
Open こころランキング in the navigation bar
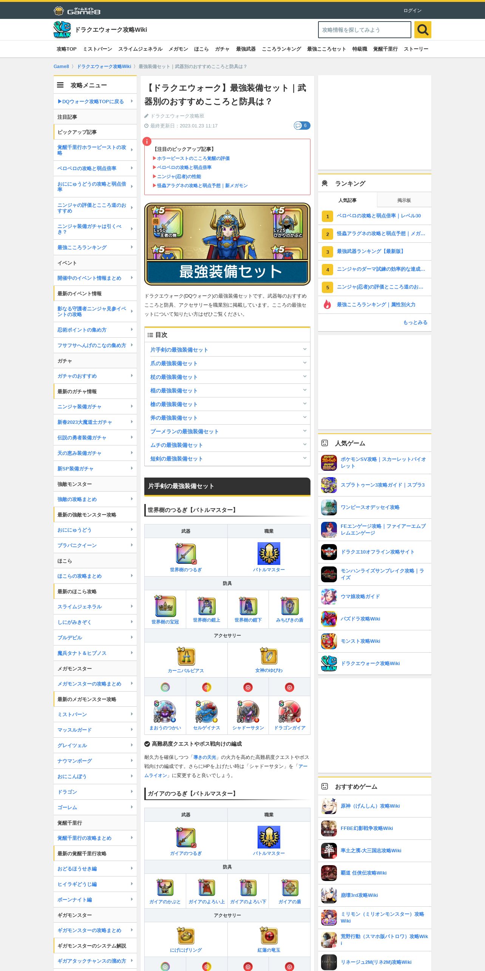tap(281, 49)
